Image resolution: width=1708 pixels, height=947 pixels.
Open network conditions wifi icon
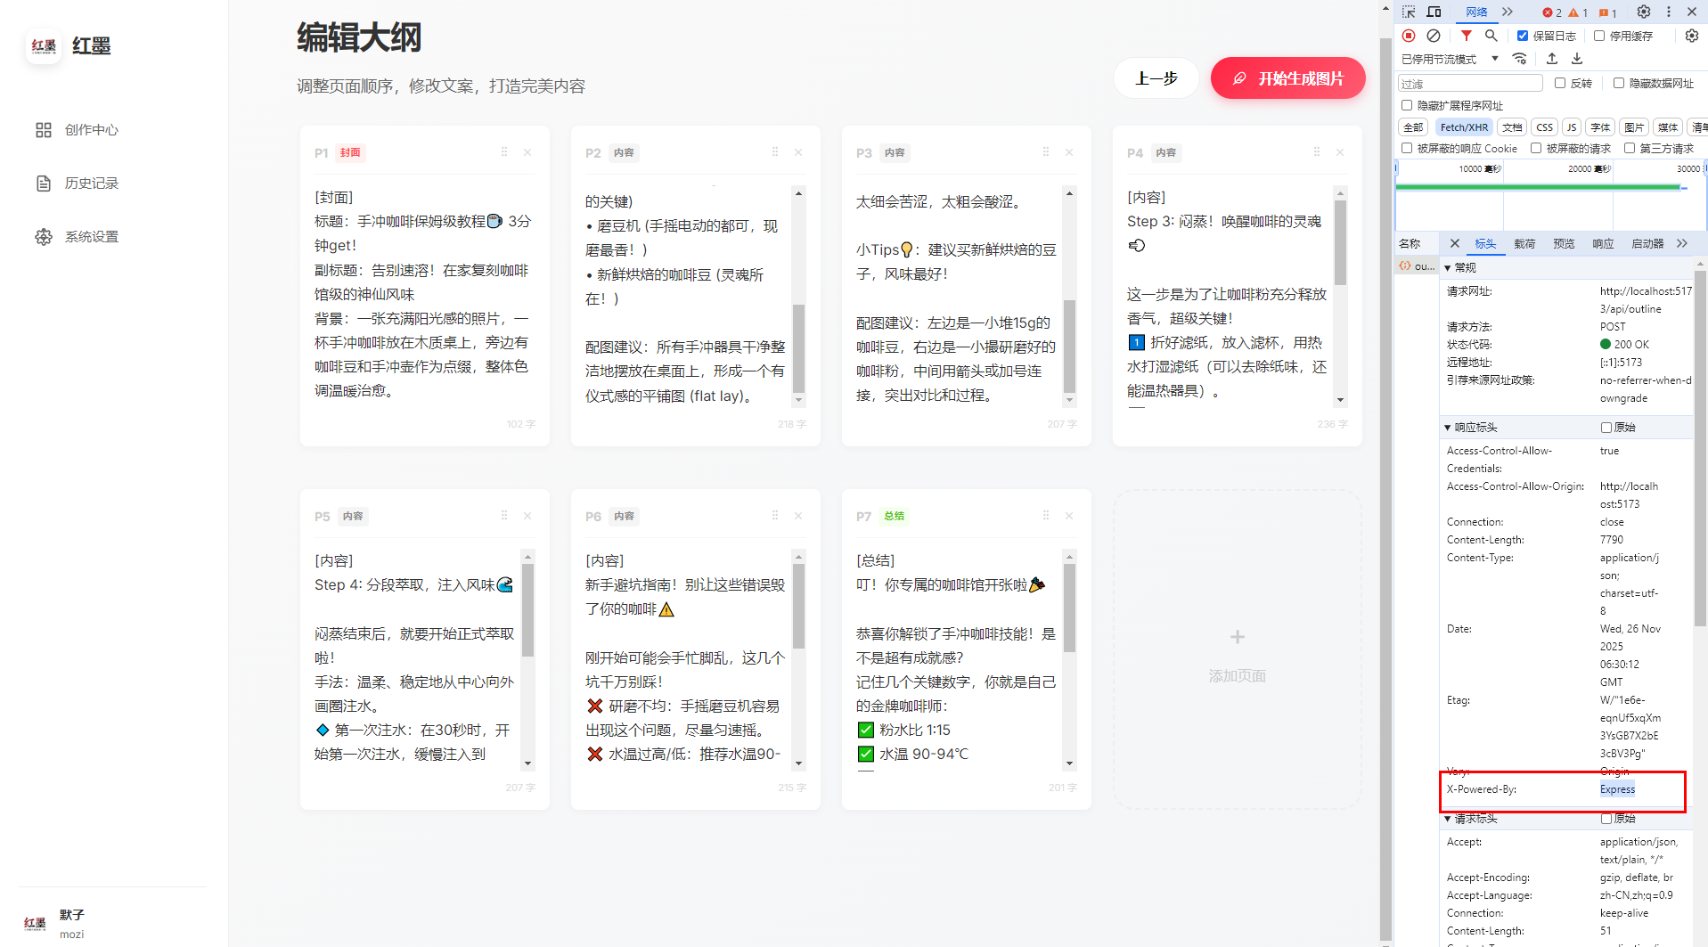pos(1520,59)
